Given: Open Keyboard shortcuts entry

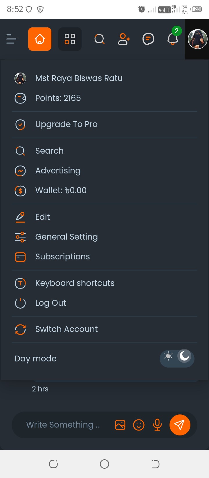Looking at the screenshot, I should (x=105, y=283).
